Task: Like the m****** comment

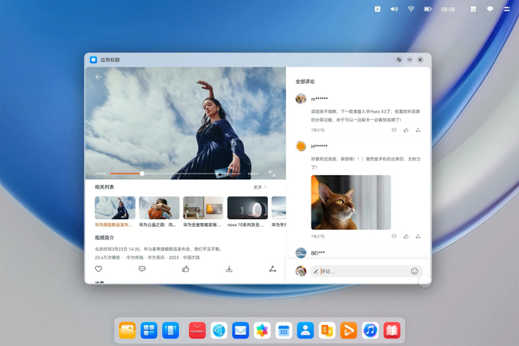Action: click(406, 130)
